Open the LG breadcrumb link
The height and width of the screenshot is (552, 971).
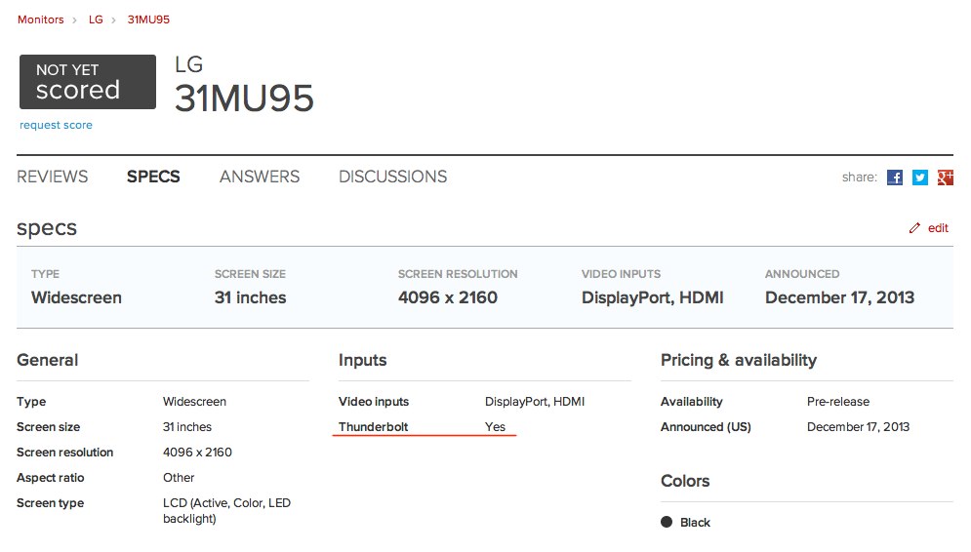click(x=96, y=20)
